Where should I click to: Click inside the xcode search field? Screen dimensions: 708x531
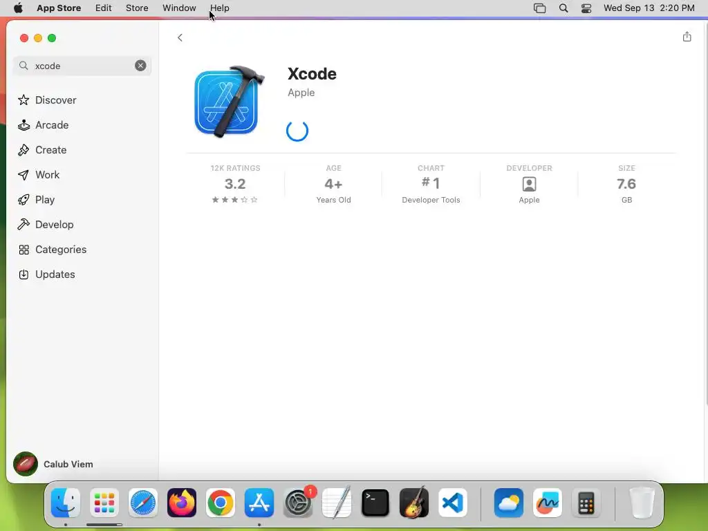coord(82,66)
